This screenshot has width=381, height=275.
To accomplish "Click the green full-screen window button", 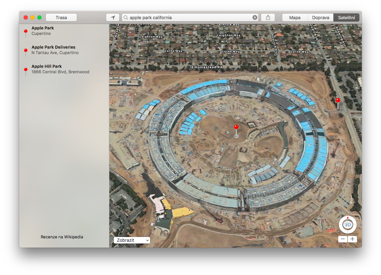I will pos(39,17).
